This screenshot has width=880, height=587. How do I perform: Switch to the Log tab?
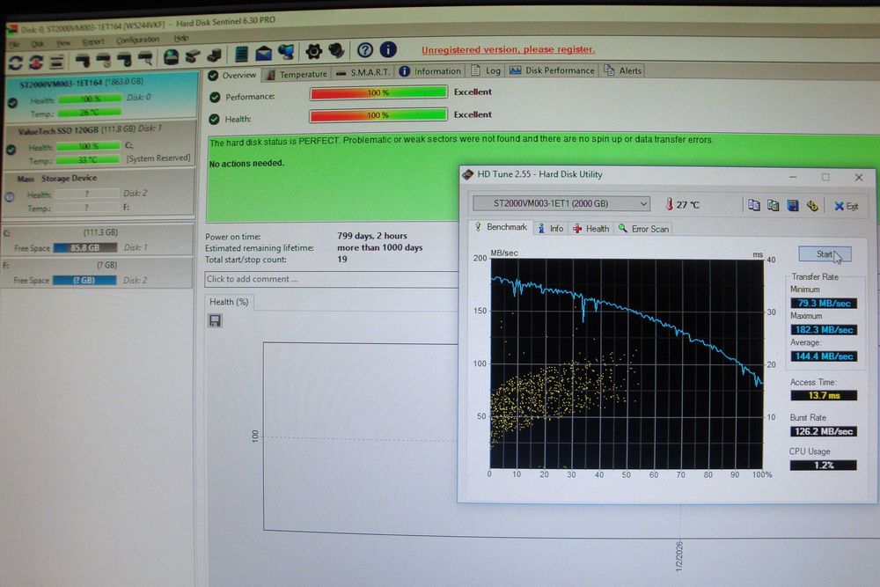[486, 70]
